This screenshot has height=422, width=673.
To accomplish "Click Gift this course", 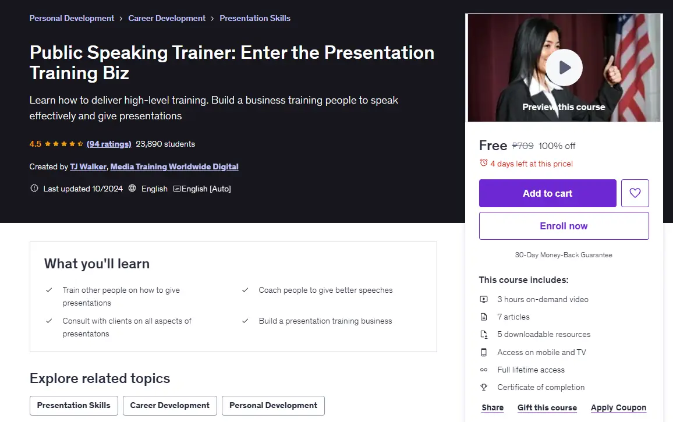I will (547, 407).
